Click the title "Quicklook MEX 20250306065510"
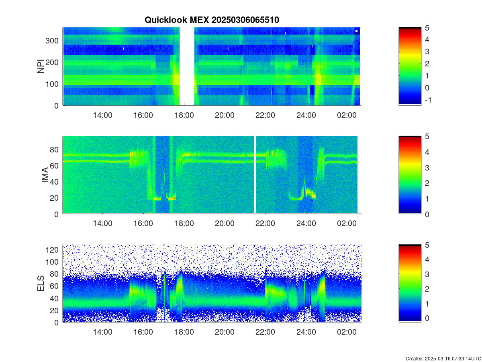The width and height of the screenshot is (482, 362). (x=212, y=20)
